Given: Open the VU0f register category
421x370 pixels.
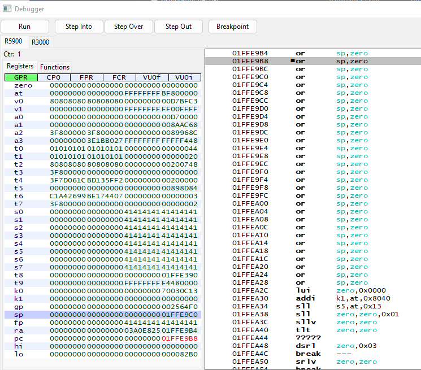Looking at the screenshot, I should tap(152, 77).
